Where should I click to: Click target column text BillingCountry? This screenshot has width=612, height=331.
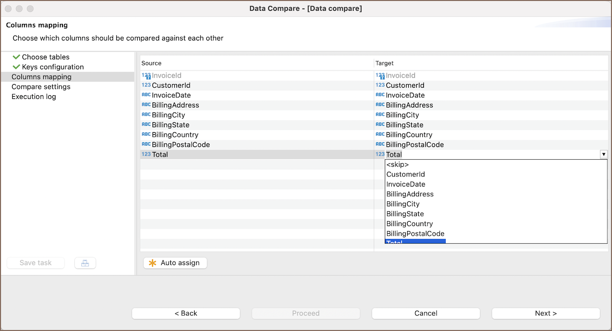pyautogui.click(x=409, y=135)
